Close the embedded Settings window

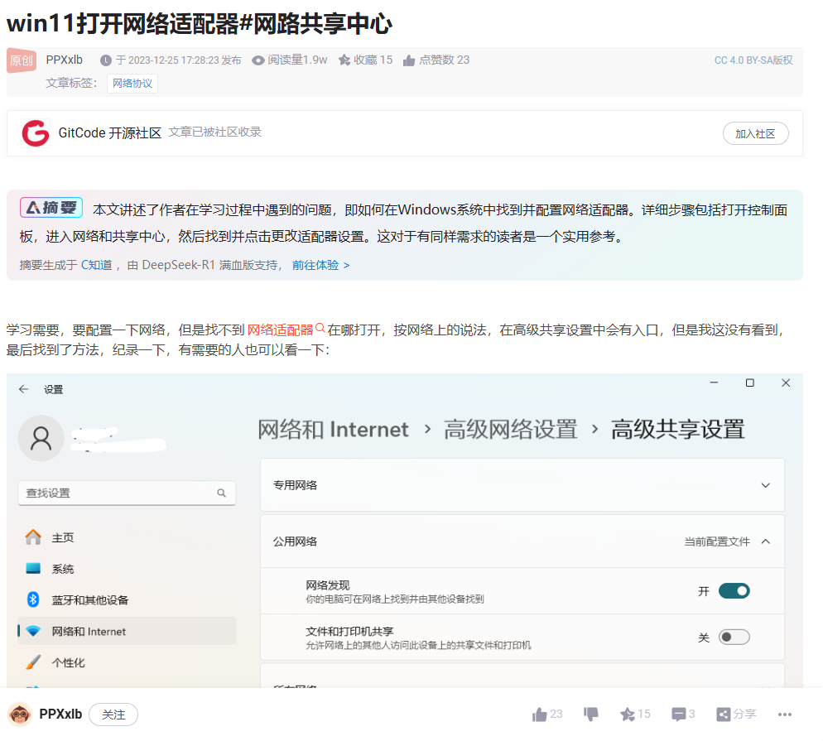786,383
